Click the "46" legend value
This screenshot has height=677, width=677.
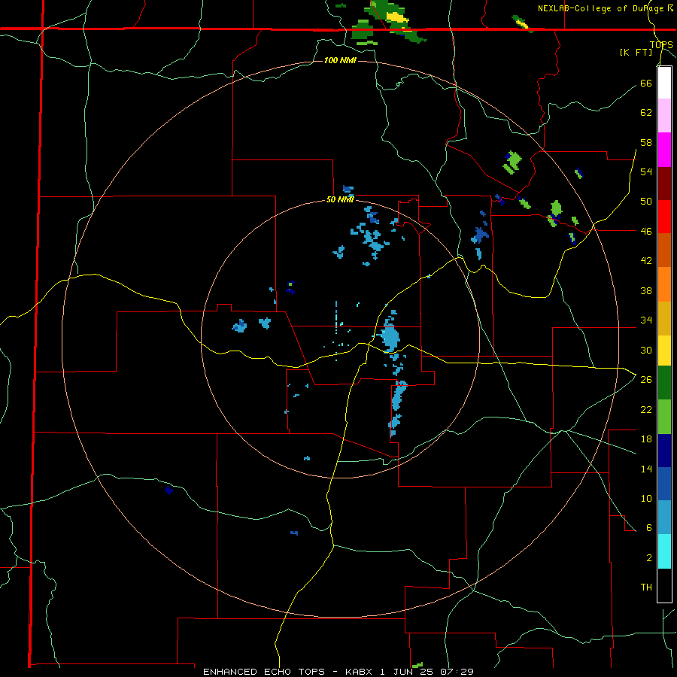(x=646, y=231)
